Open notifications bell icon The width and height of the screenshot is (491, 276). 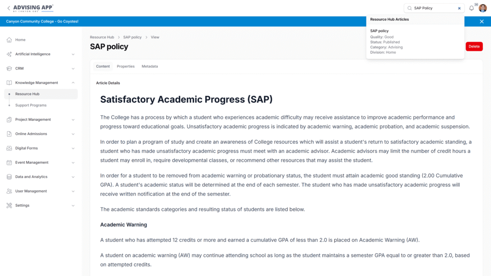471,8
